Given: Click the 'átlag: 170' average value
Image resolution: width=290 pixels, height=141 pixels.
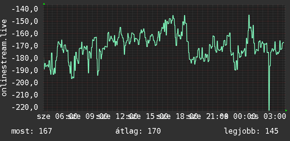Looking at the screenshot, I should pyautogui.click(x=138, y=131).
